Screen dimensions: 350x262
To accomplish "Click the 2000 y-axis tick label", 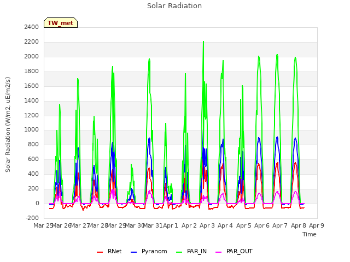I will (32, 56).
